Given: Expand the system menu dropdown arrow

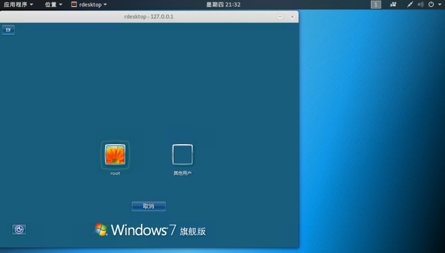Looking at the screenshot, I should pos(439,4).
